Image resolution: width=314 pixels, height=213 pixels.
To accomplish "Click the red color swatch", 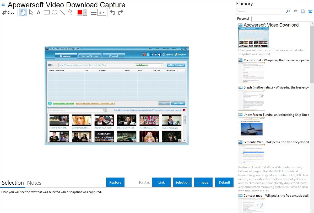I will 80,12.
